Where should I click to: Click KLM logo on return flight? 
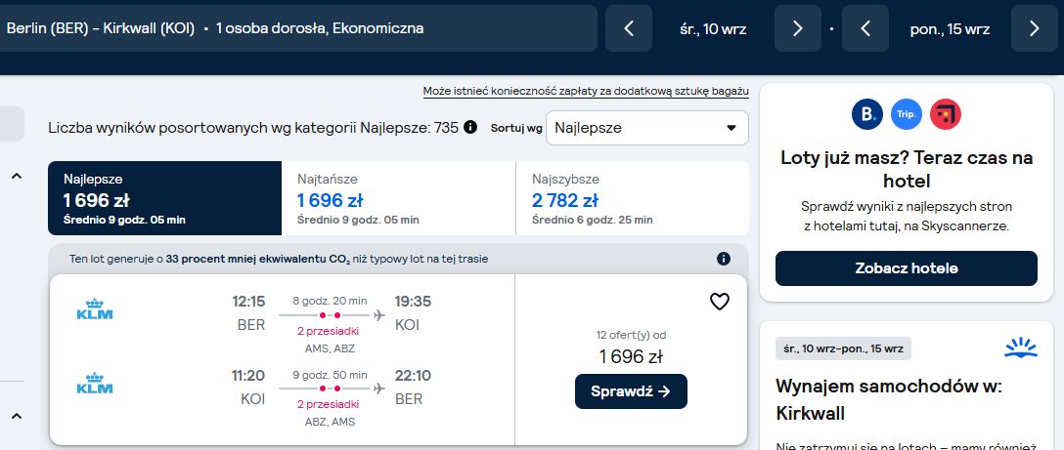tap(95, 383)
